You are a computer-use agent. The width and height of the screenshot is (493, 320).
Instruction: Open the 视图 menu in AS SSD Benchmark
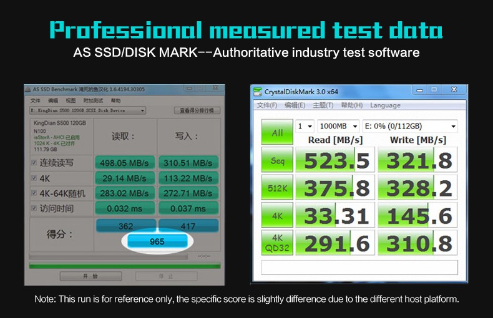(71, 100)
